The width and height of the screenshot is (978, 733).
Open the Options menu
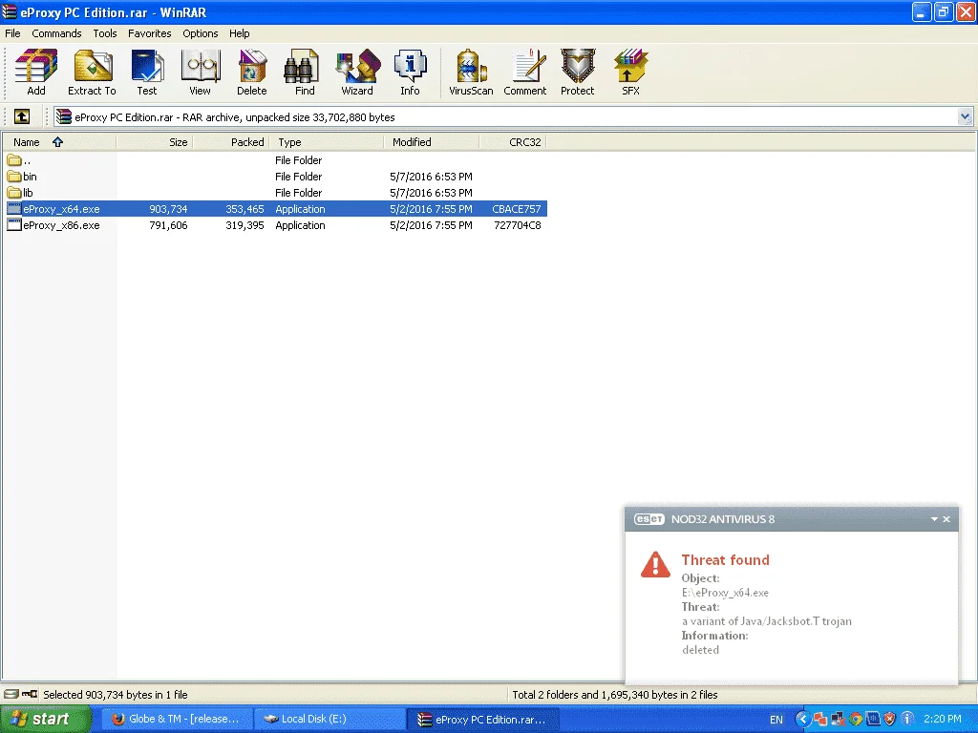click(201, 33)
